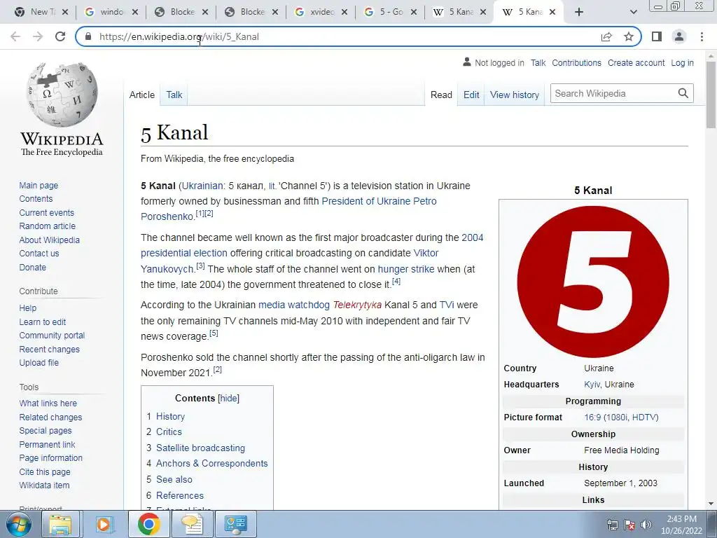Follow President of Ukraine link

coord(366,201)
